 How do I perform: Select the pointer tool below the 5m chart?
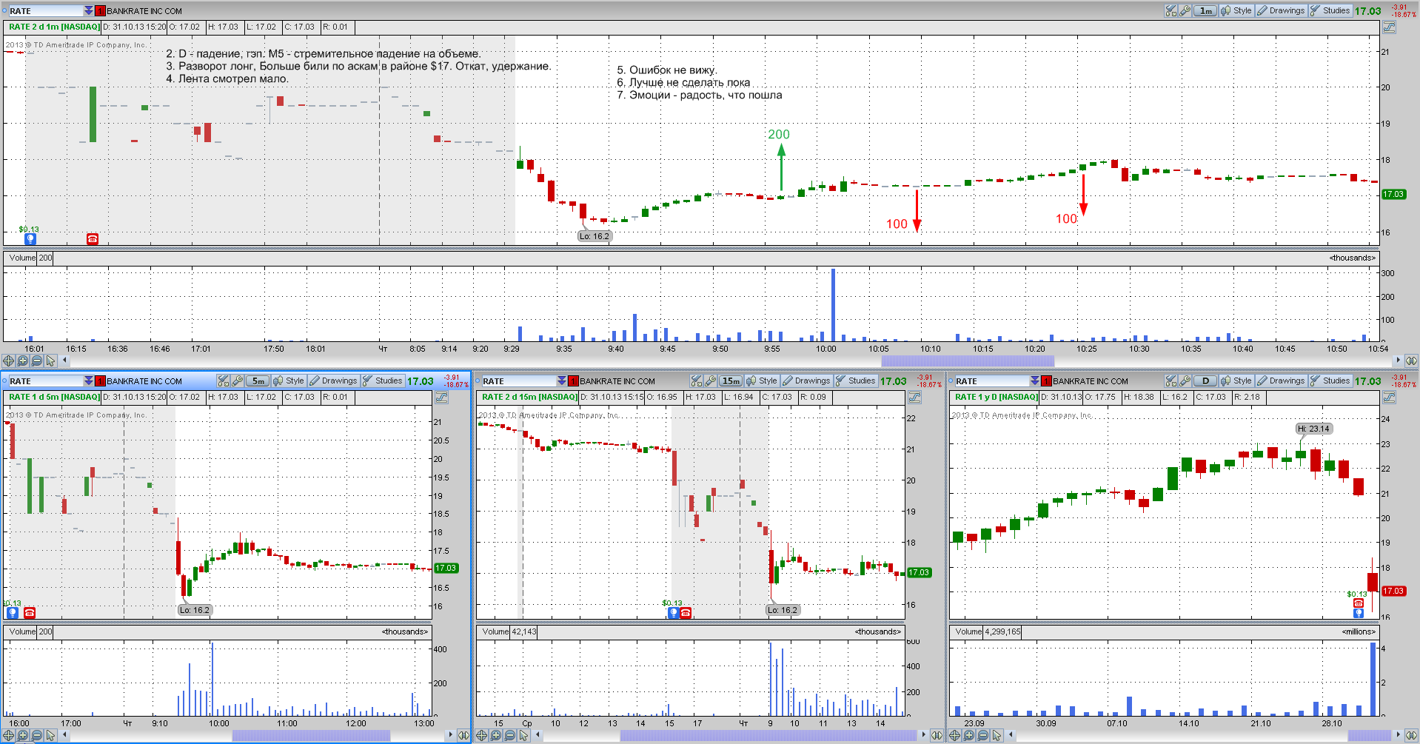(50, 735)
